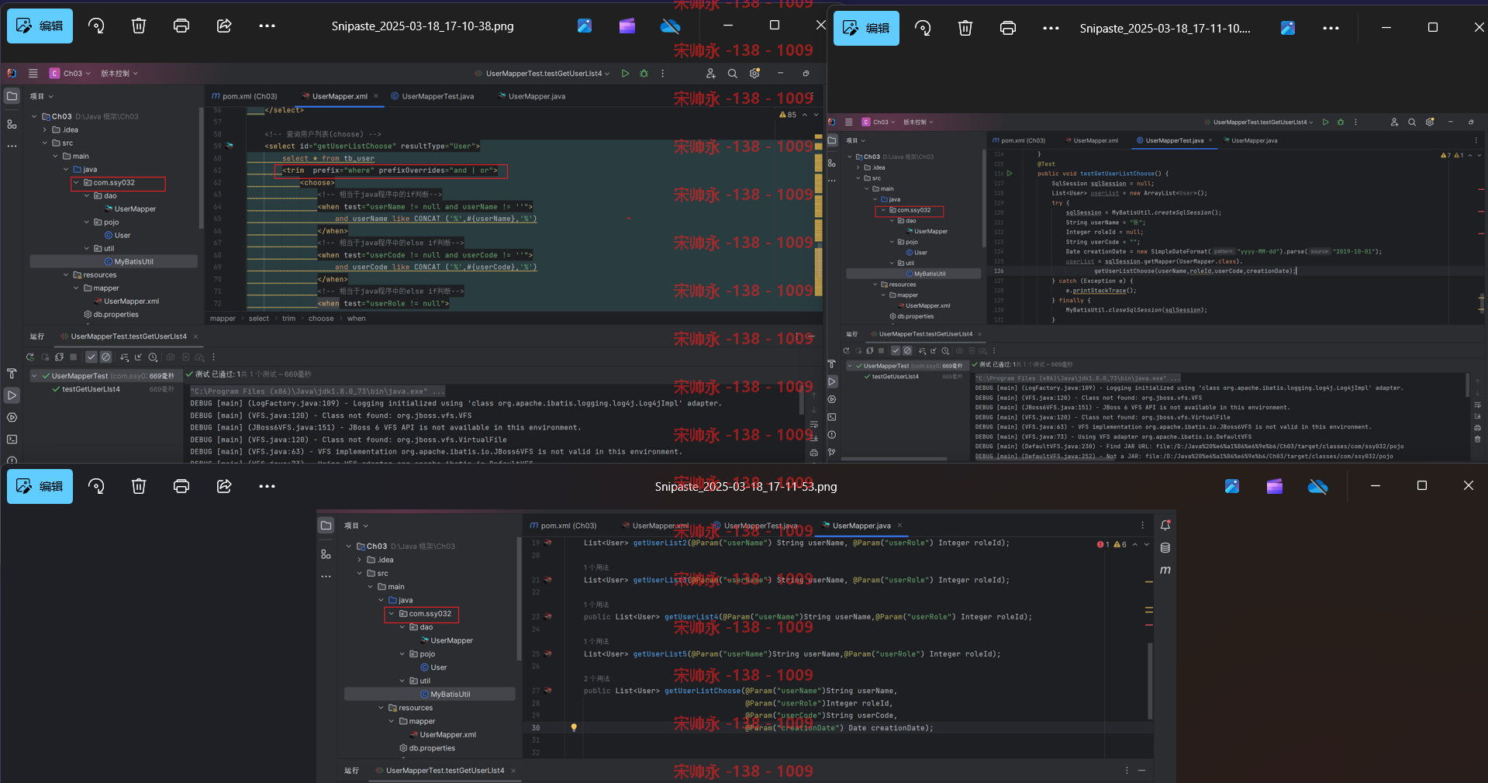Screen dimensions: 1488x783
Task: Rotate the 17-10-38 image
Action: pyautogui.click(x=96, y=26)
